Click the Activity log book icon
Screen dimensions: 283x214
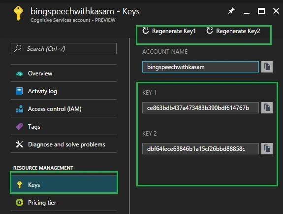pyautogui.click(x=19, y=91)
